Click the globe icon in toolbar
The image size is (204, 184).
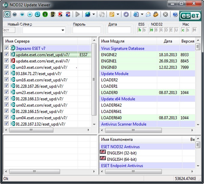pos(88,14)
